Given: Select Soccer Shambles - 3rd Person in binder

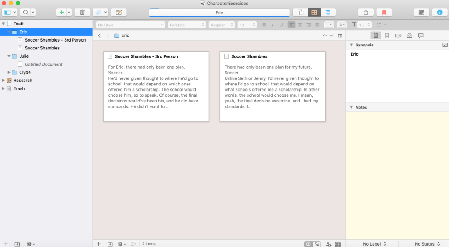Looking at the screenshot, I should coord(55,40).
